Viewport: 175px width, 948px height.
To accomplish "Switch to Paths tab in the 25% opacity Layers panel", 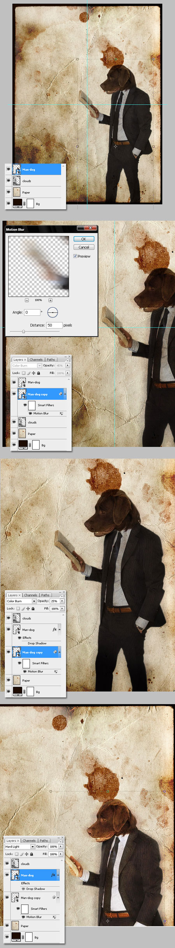I will (x=45, y=595).
